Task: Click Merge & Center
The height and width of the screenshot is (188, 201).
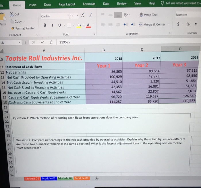Action: (x=152, y=24)
